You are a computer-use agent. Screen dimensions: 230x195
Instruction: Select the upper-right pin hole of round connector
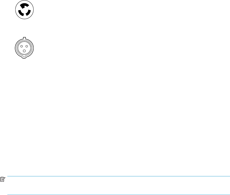pyautogui.click(x=27, y=46)
